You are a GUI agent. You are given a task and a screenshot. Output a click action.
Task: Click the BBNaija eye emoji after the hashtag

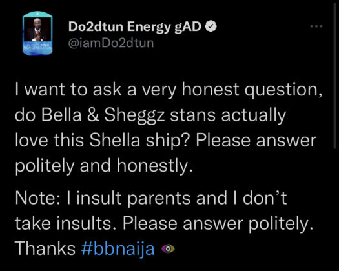168,249
